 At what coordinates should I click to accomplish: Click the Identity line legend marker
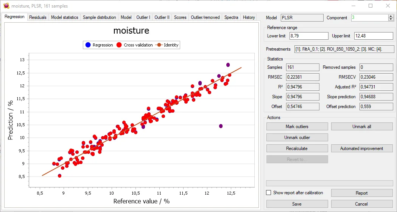point(159,45)
